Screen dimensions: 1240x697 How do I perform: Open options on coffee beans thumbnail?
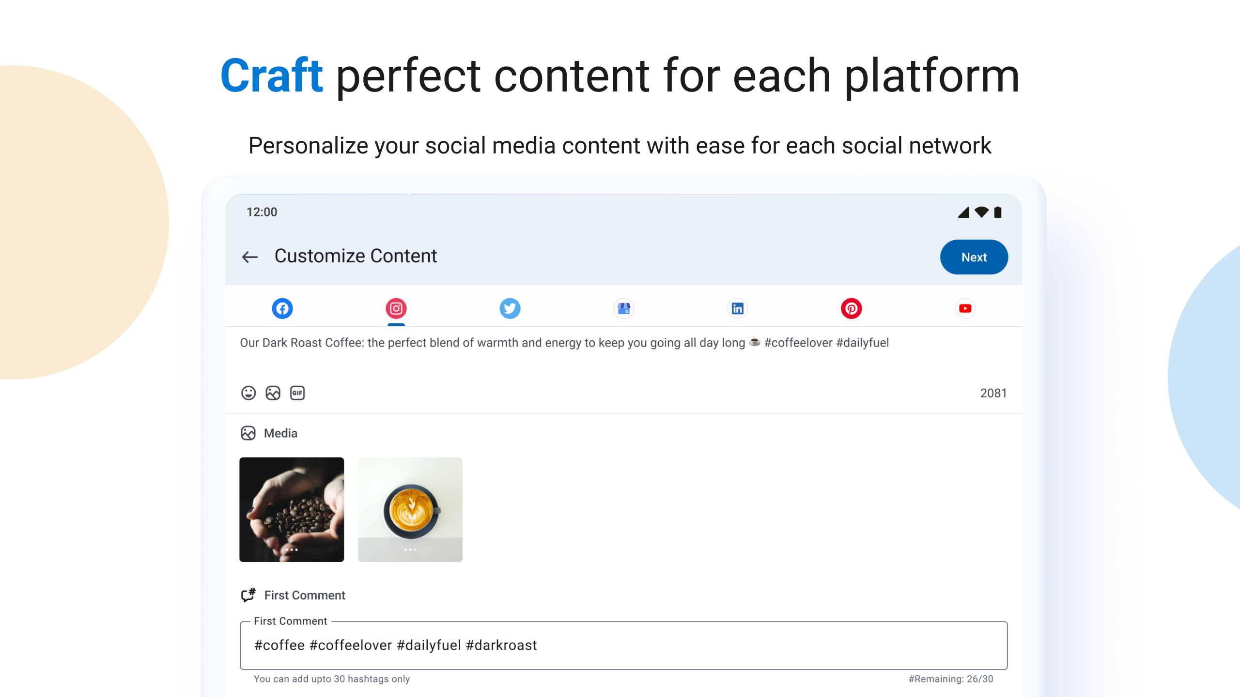pyautogui.click(x=292, y=550)
